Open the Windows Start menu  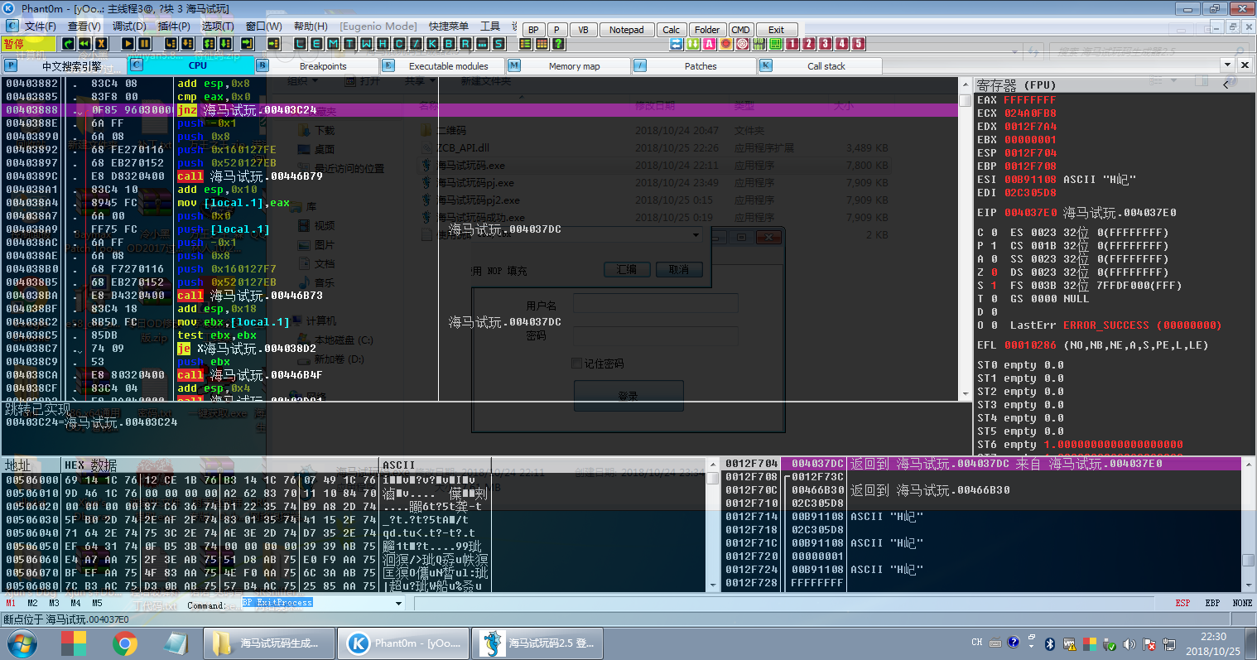pos(22,643)
